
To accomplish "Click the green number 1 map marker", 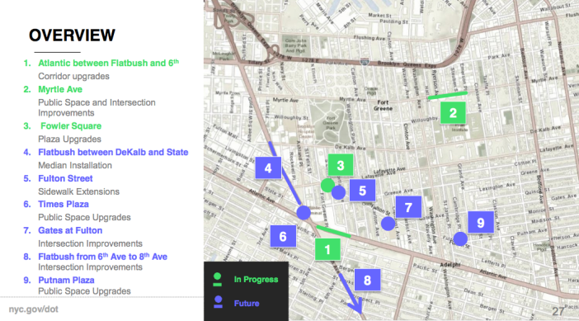I will coord(327,249).
